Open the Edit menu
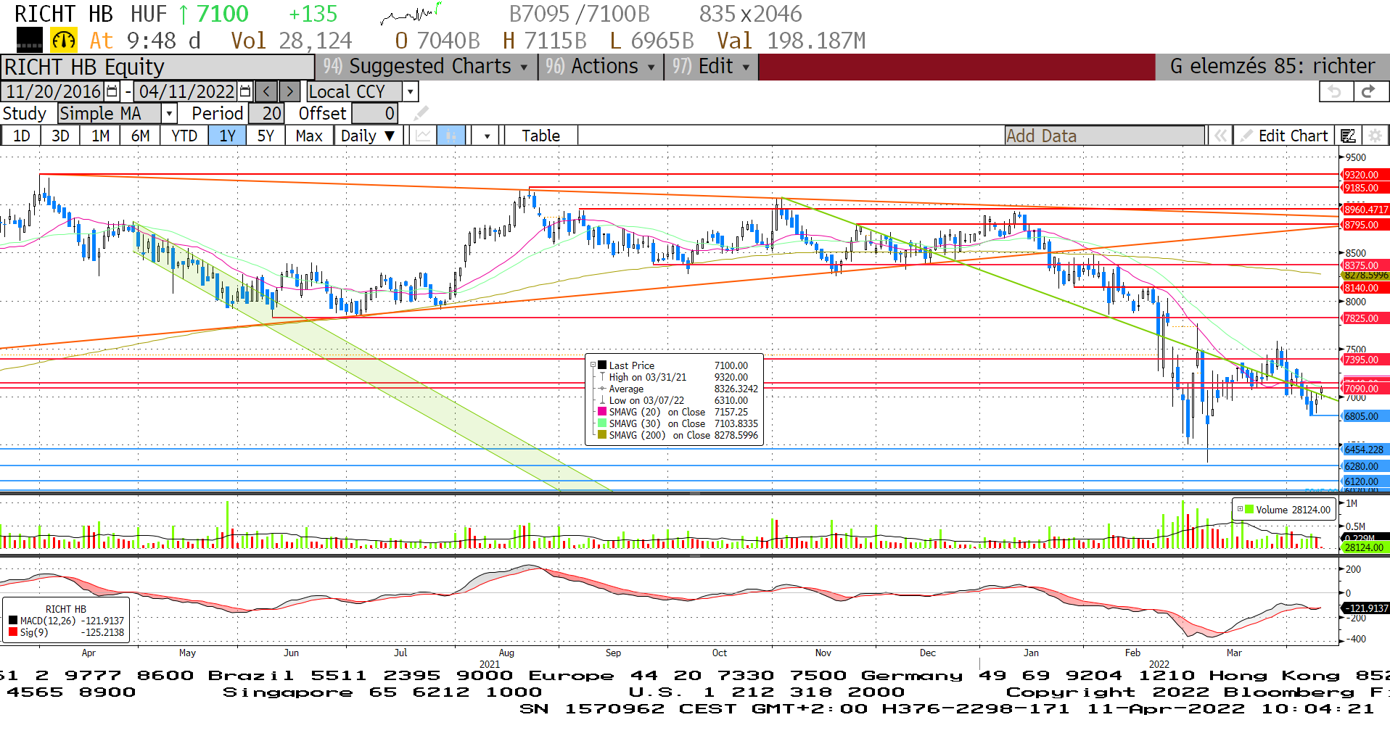 tap(711, 66)
